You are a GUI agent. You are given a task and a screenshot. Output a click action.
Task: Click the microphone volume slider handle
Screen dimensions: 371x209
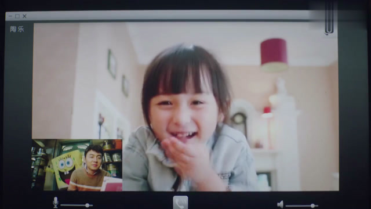(88, 205)
